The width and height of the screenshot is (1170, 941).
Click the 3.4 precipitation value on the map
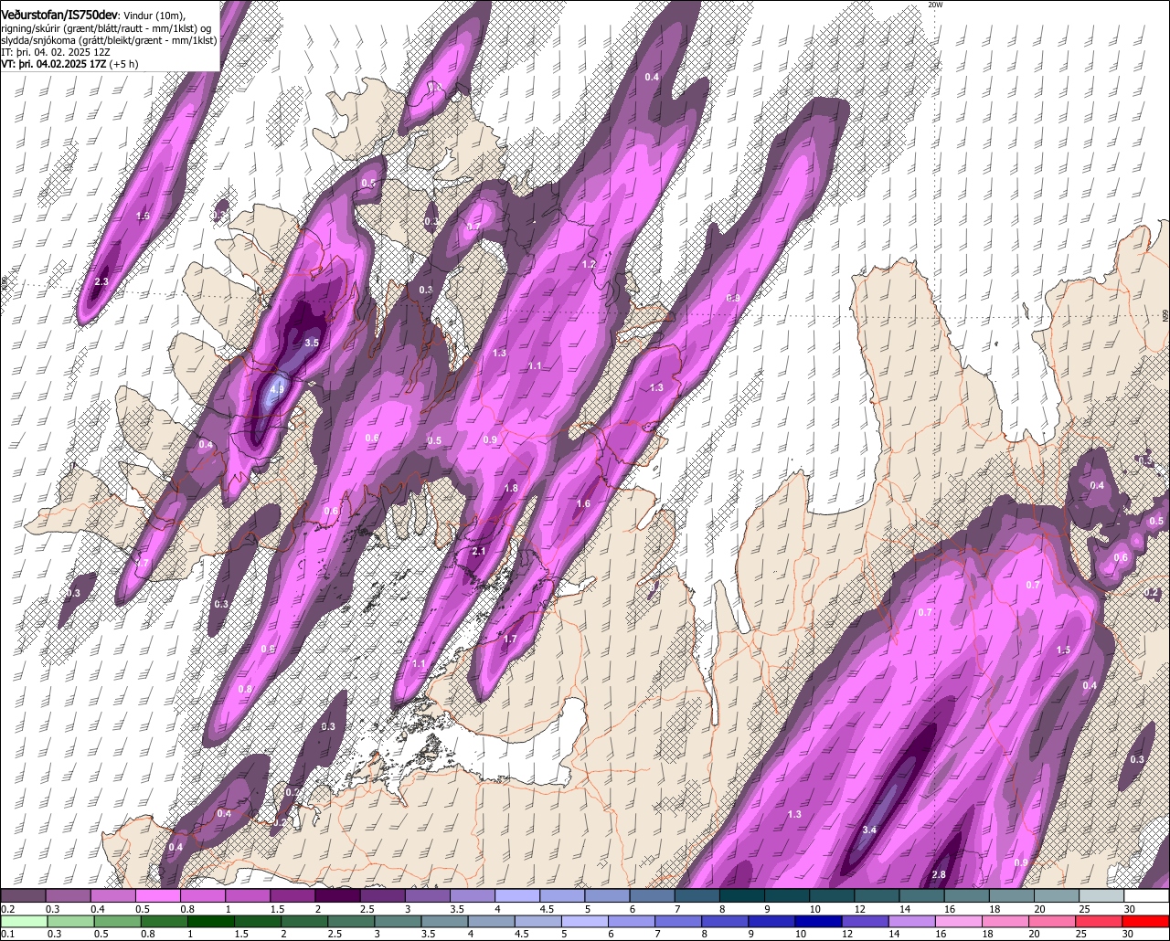tap(869, 830)
